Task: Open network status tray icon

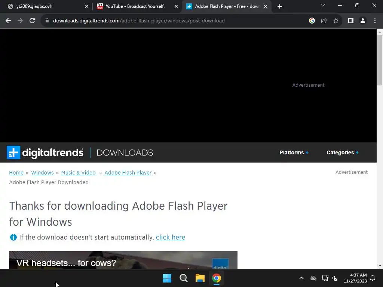Action: point(325,278)
